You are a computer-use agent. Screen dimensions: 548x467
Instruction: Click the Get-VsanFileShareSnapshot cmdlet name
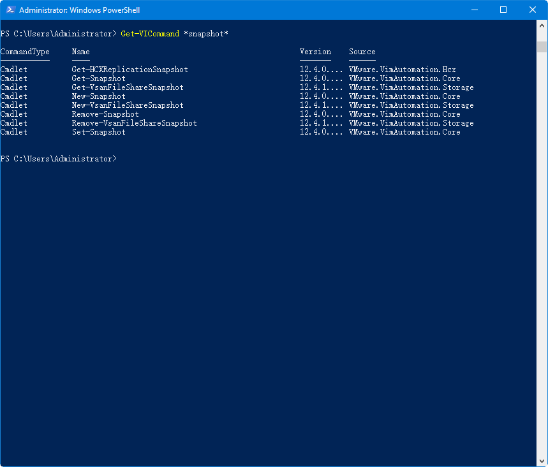point(128,87)
